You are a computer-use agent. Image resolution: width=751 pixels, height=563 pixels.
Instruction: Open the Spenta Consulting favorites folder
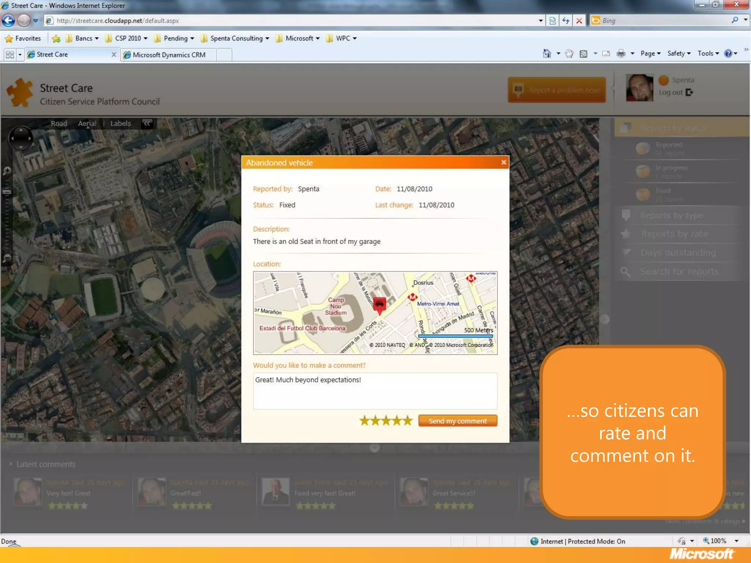point(235,38)
